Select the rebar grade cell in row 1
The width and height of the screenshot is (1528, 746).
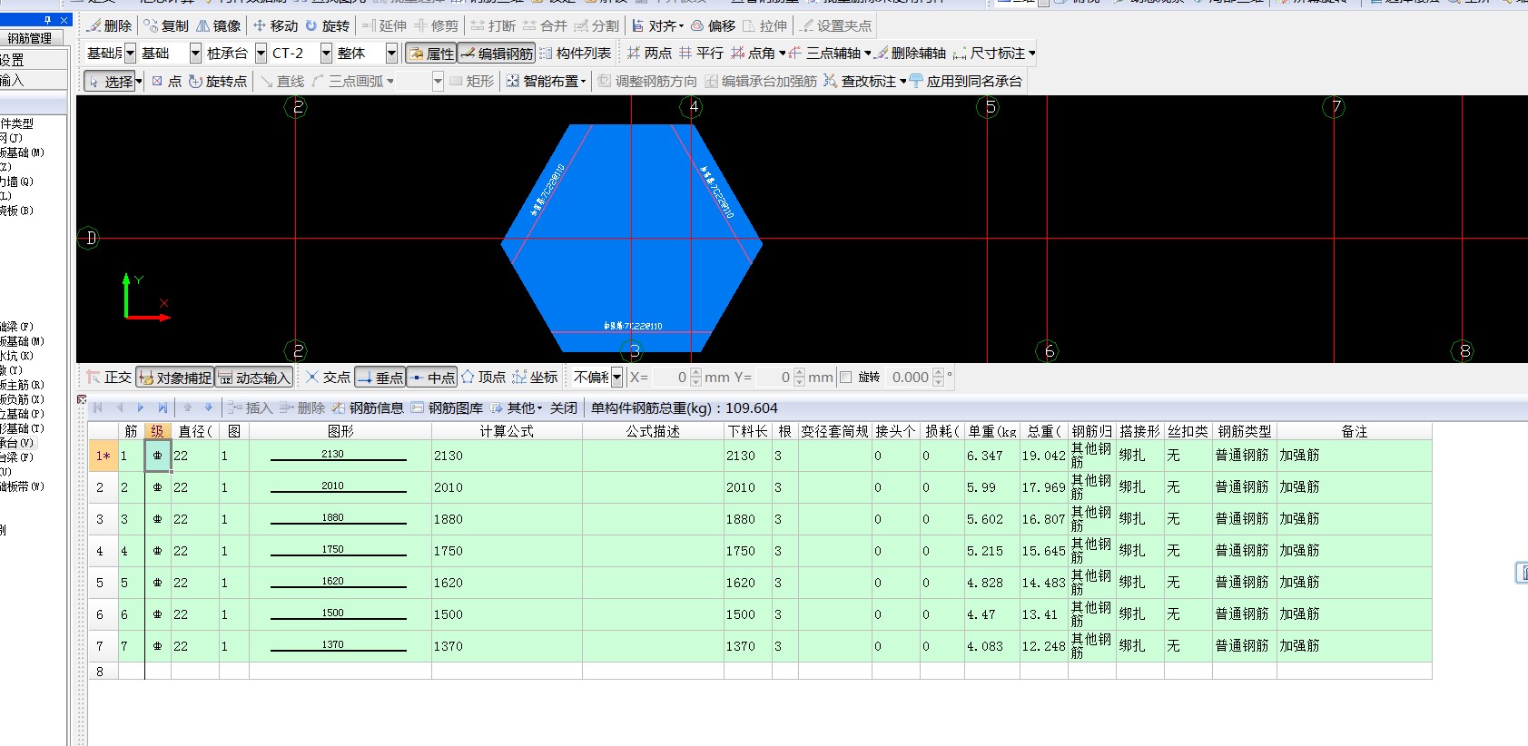click(x=157, y=456)
